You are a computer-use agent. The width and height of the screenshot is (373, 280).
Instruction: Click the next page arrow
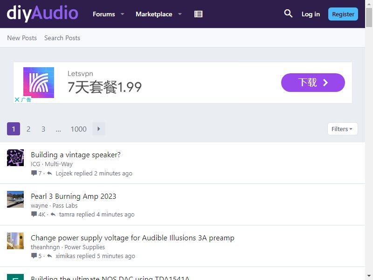(x=99, y=129)
